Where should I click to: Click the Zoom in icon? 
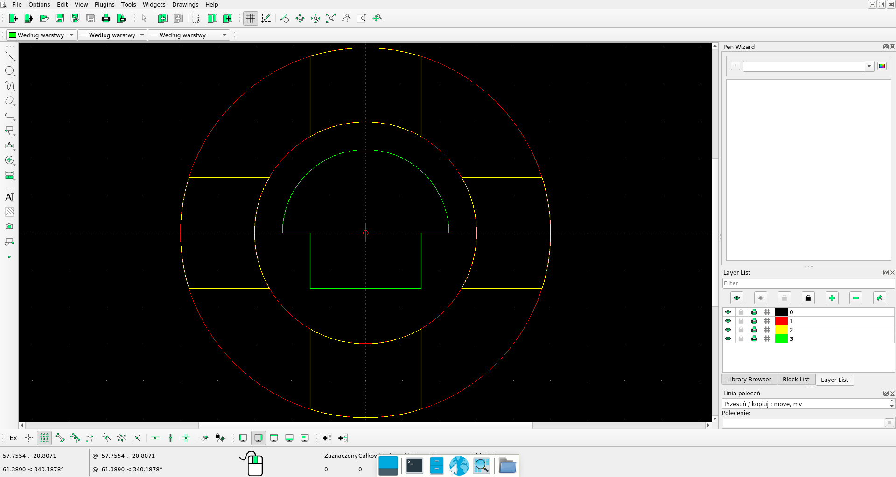(300, 18)
